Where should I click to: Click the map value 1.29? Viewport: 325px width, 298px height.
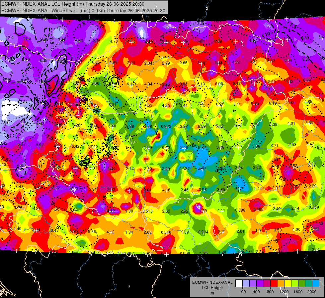pos(148,147)
